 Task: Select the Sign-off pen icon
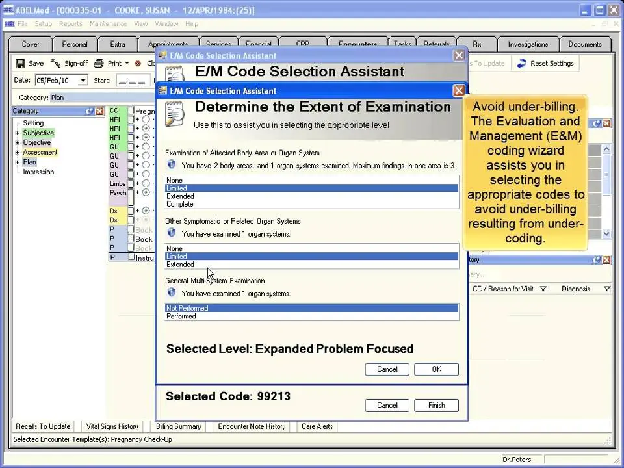(x=55, y=62)
